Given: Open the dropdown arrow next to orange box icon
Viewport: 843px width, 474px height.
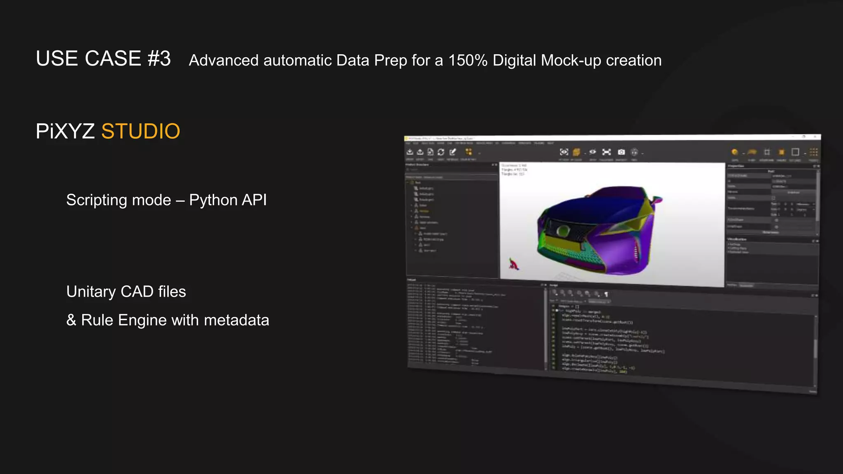Looking at the screenshot, I should click(585, 153).
